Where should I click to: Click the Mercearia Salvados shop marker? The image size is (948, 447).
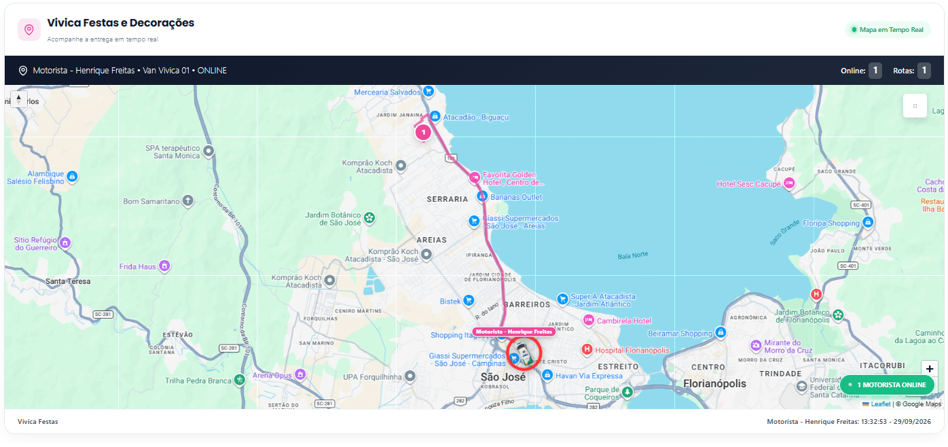pos(428,91)
